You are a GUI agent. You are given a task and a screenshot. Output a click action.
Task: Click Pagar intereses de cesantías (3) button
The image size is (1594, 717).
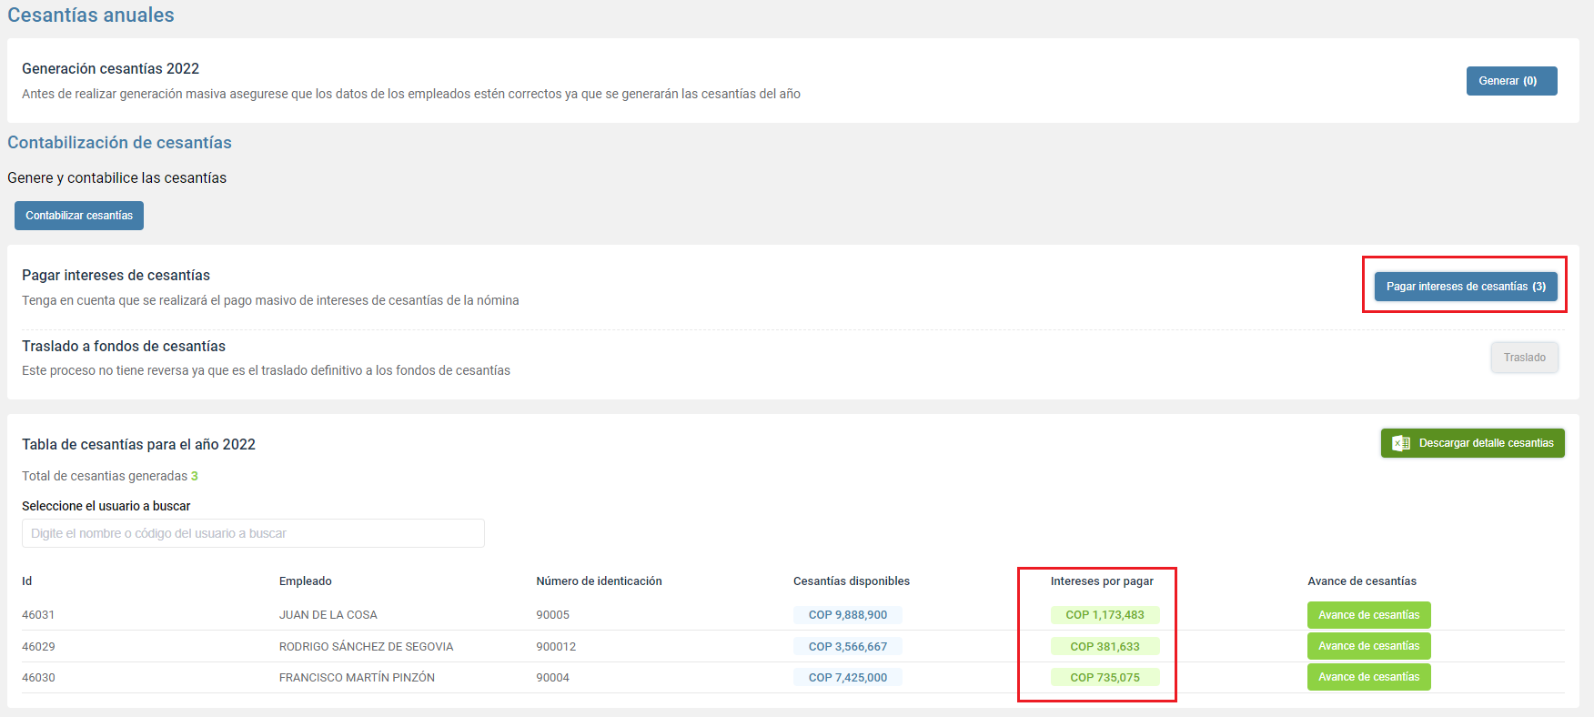click(1466, 287)
